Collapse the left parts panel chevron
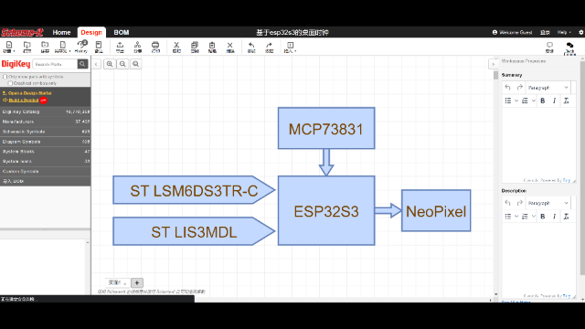 96,64
